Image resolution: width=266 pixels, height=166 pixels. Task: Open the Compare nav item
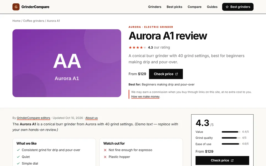[195, 7]
